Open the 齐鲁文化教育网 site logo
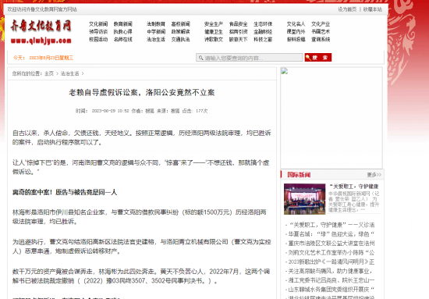This screenshot has width=429, height=299. click(x=41, y=32)
